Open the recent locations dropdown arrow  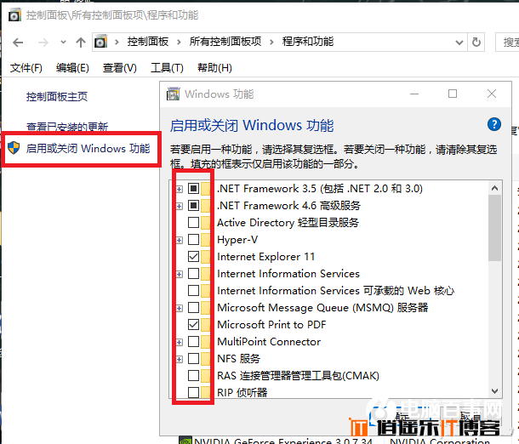(63, 43)
